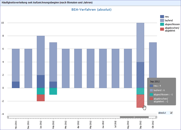Select the Jan 2012 laufend bar segment
The height and width of the screenshot is (130, 181).
tap(41, 55)
